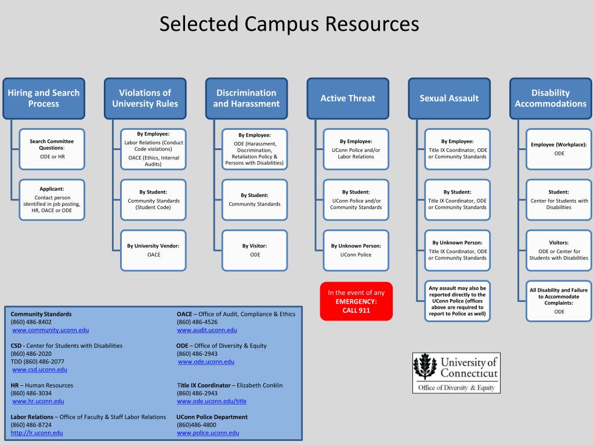Open the www.ode.uconn.edu/title link
Viewport: 594px width, 445px height.
[x=212, y=401]
